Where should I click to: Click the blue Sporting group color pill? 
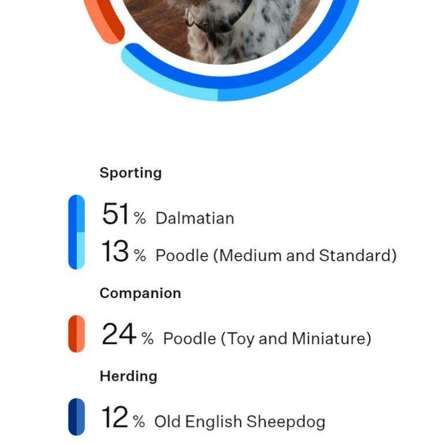[x=76, y=232]
